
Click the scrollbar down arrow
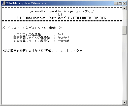[124, 102]
